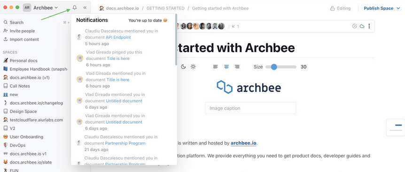
Task: Open Title is here link from ping notification
Action: click(118, 59)
